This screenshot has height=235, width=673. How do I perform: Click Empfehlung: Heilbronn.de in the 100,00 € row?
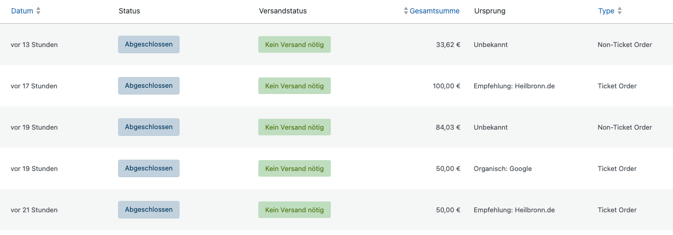pos(514,86)
